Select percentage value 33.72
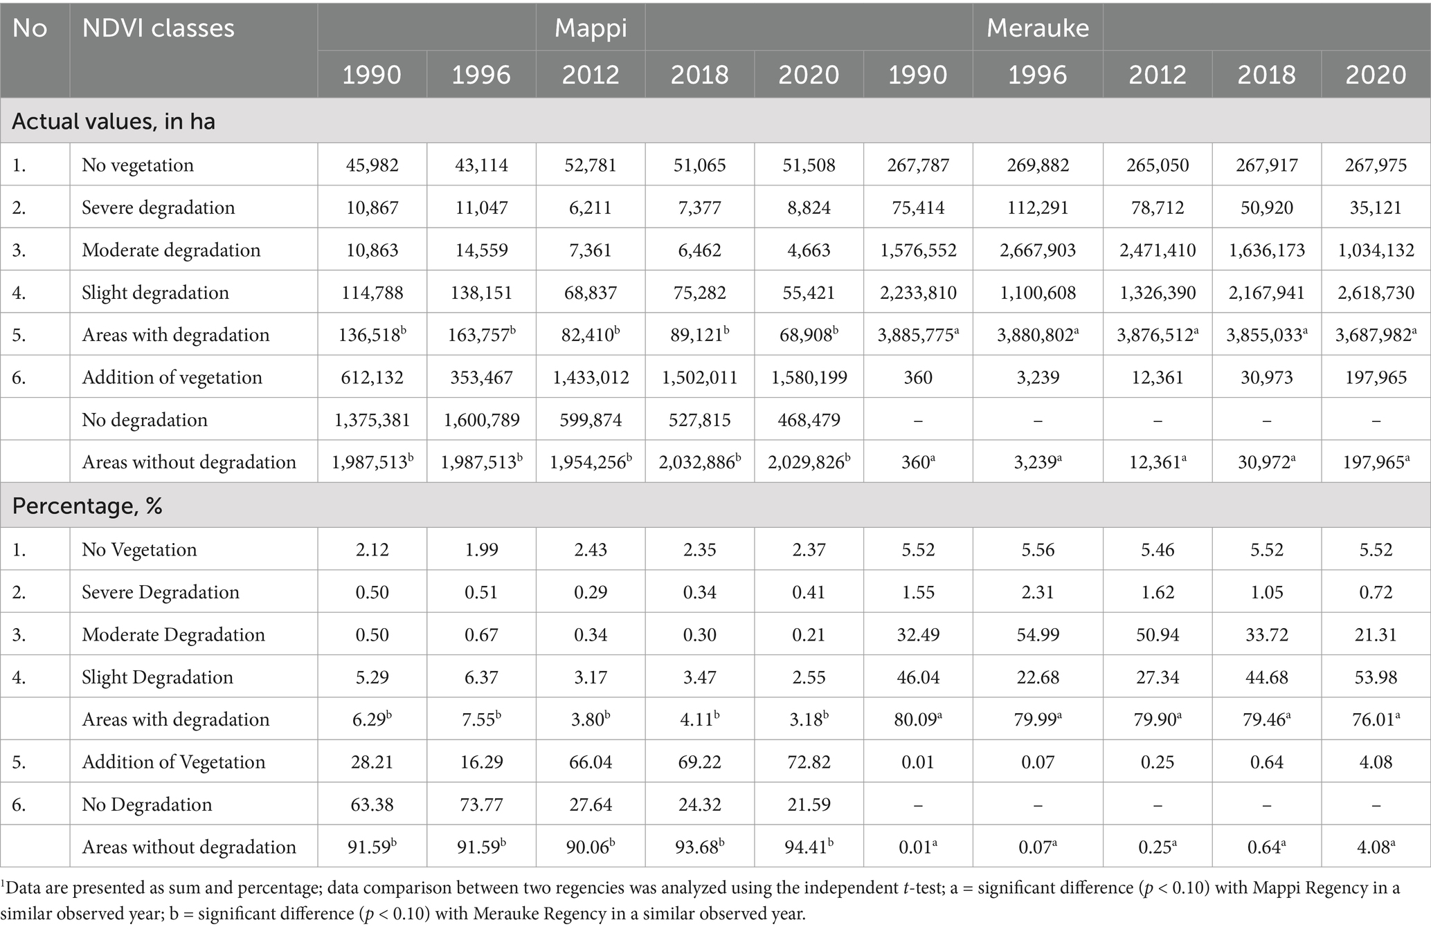The height and width of the screenshot is (929, 1431). [1267, 634]
